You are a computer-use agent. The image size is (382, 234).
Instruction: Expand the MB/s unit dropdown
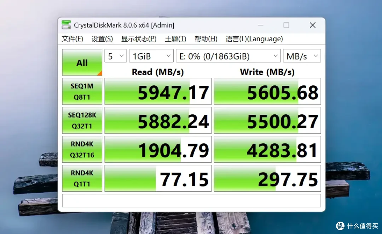[302, 56]
